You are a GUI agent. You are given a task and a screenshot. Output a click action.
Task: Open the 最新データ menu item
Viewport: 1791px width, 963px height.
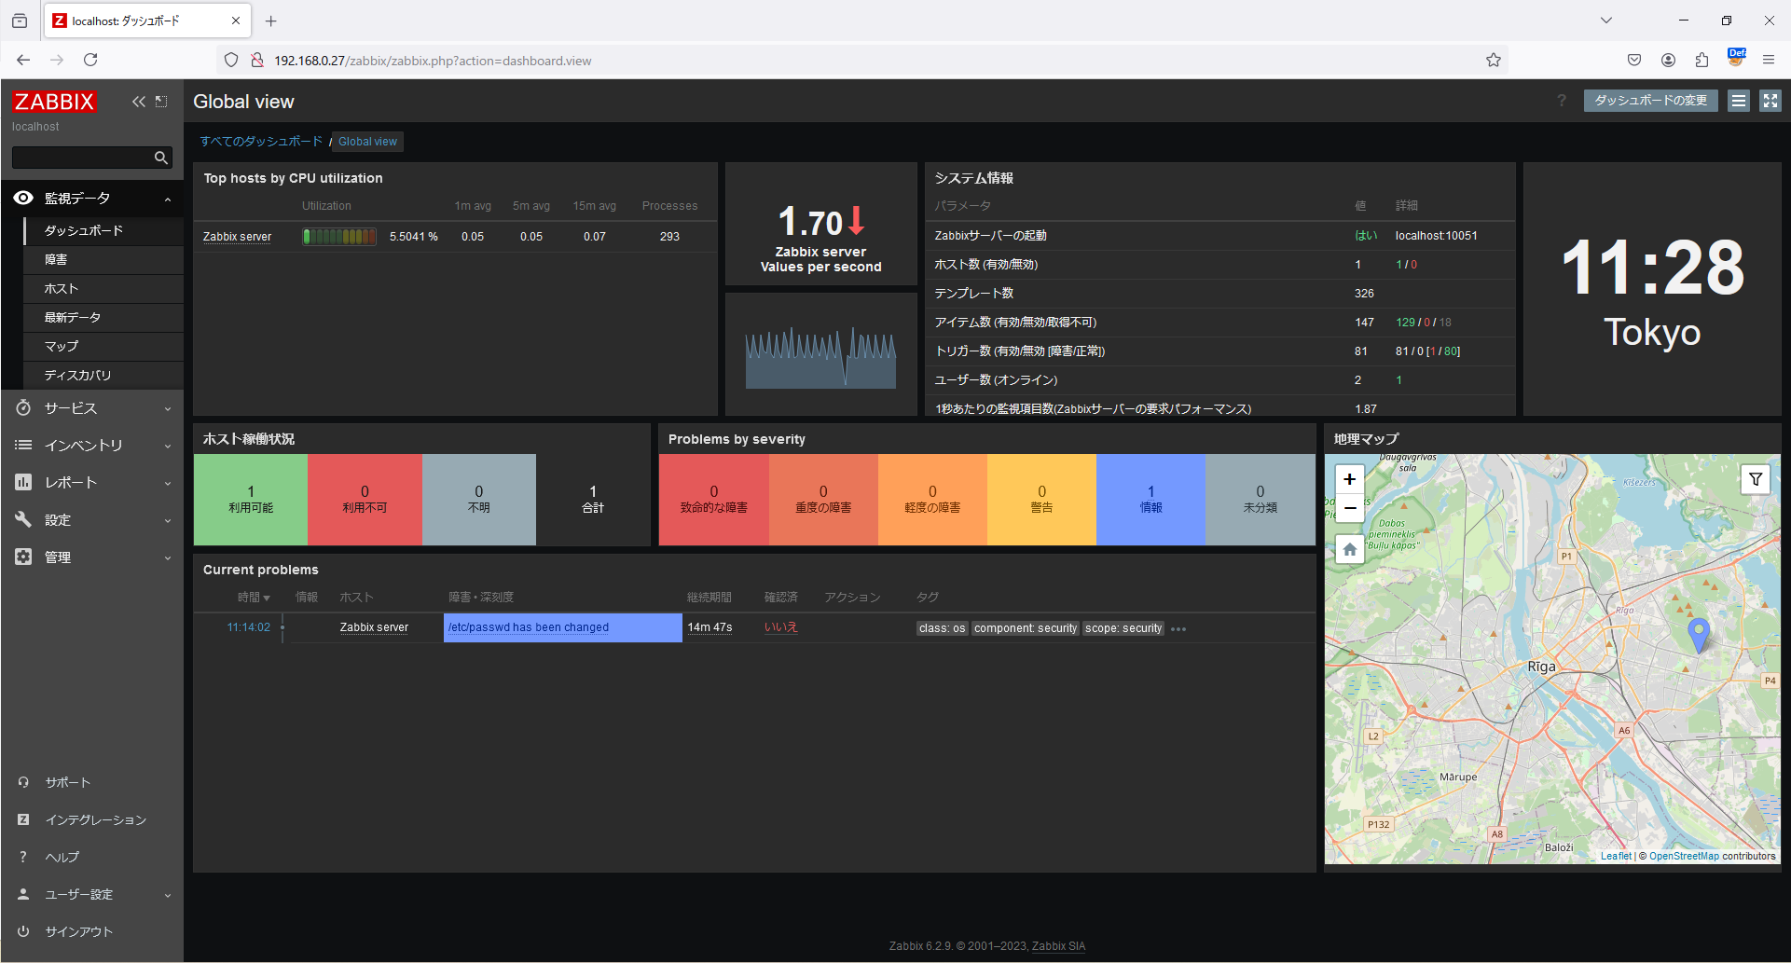click(x=103, y=317)
